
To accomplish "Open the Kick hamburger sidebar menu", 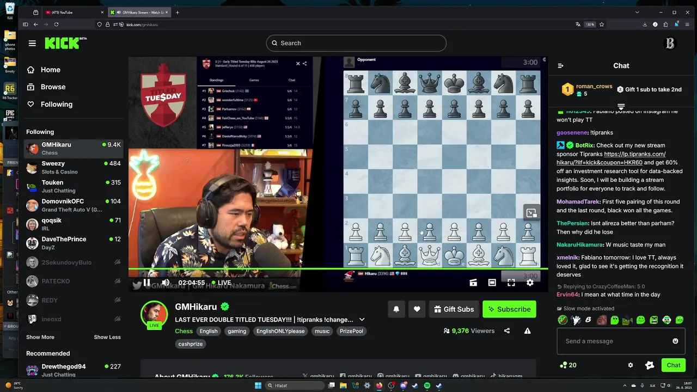I will [x=32, y=43].
